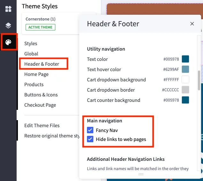Uncheck Hide links to web pages
The width and height of the screenshot is (203, 181).
pyautogui.click(x=90, y=139)
